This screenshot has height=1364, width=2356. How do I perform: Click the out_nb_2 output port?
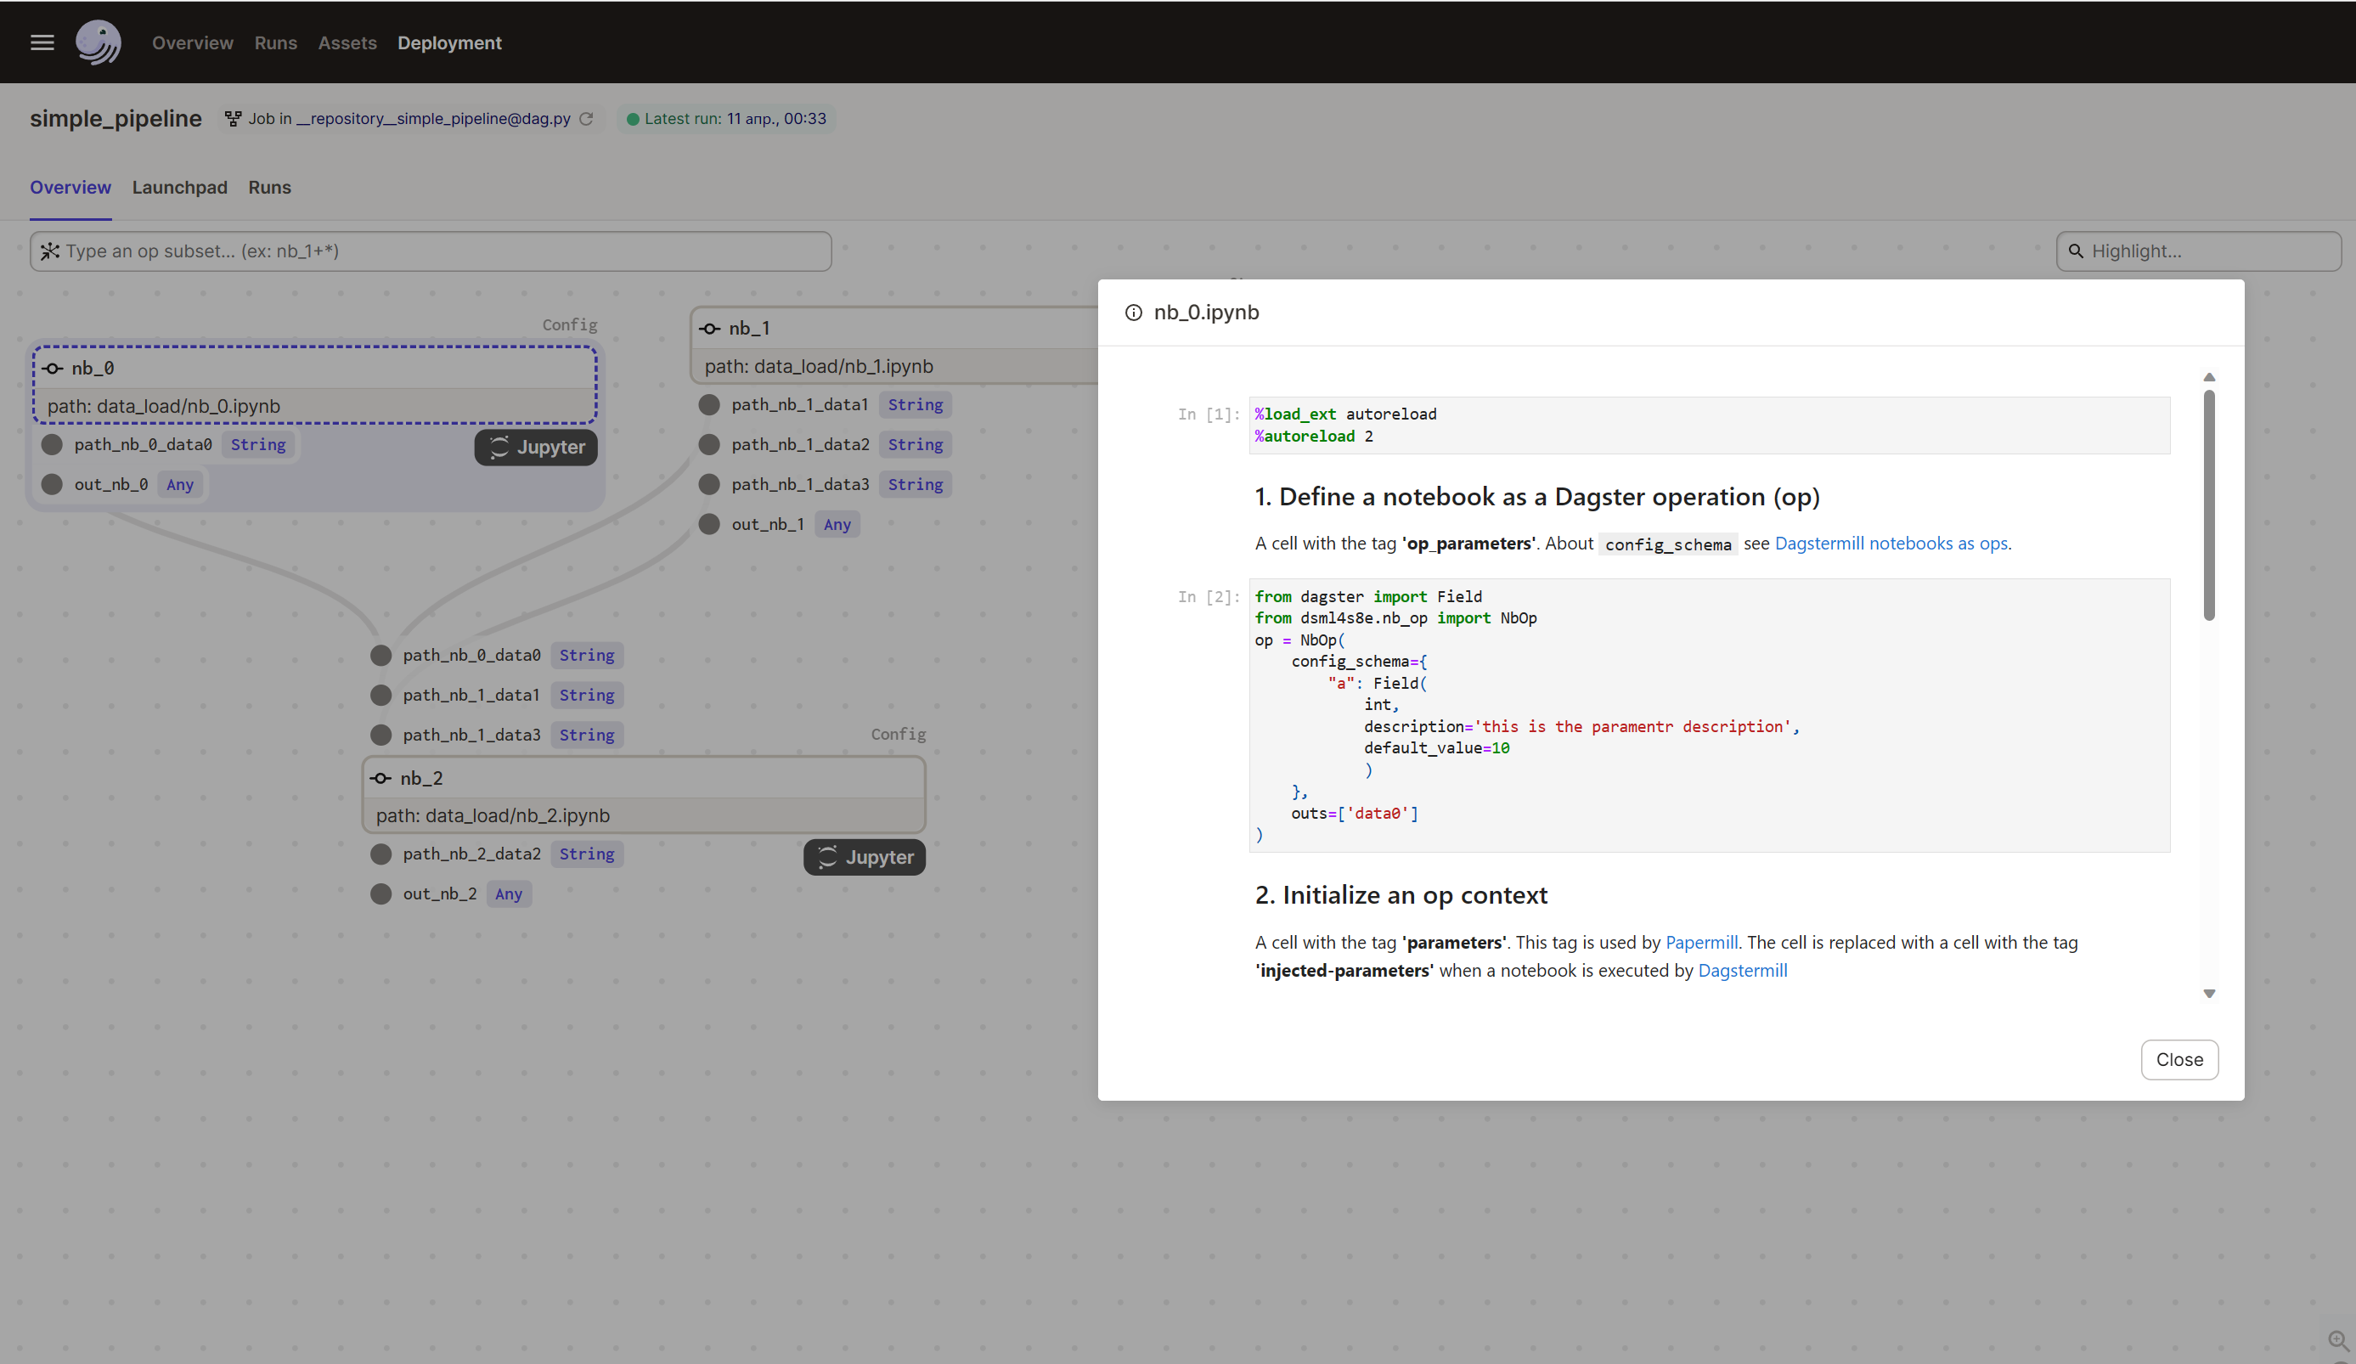(x=380, y=893)
